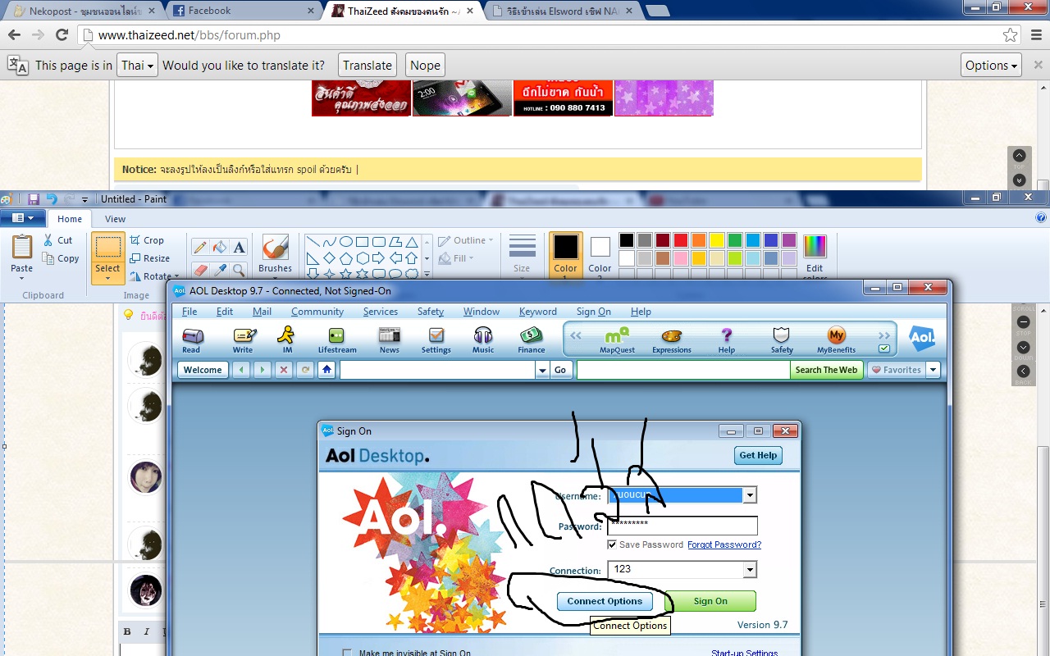Open MapQuest icon in AOL toolbar
1050x656 pixels.
[617, 339]
